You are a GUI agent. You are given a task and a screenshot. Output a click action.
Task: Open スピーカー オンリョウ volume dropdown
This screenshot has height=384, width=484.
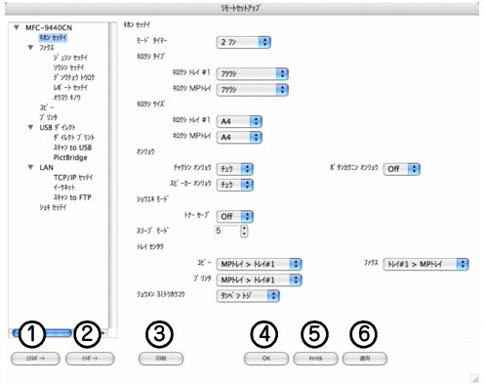click(234, 185)
